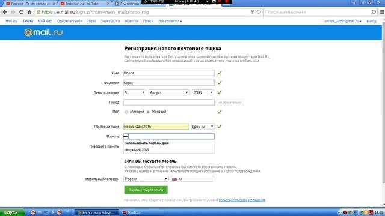The height and width of the screenshot is (216, 385).
Task: Select the Женский radio button
Action: [x=148, y=112]
